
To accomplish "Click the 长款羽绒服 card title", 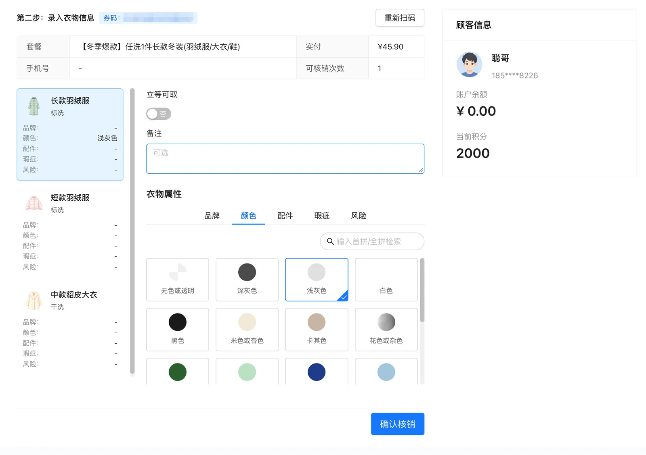I will tap(70, 100).
